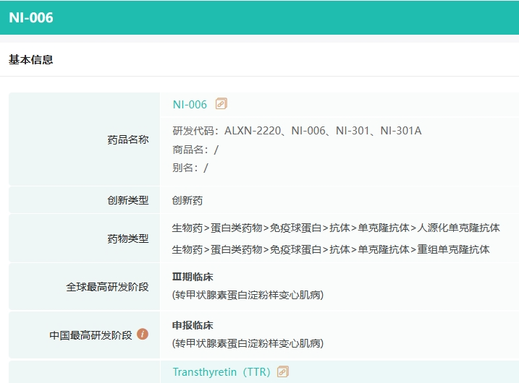Image resolution: width=519 pixels, height=383 pixels.
Task: Click the indication text under 申报临床
Action: (248, 343)
